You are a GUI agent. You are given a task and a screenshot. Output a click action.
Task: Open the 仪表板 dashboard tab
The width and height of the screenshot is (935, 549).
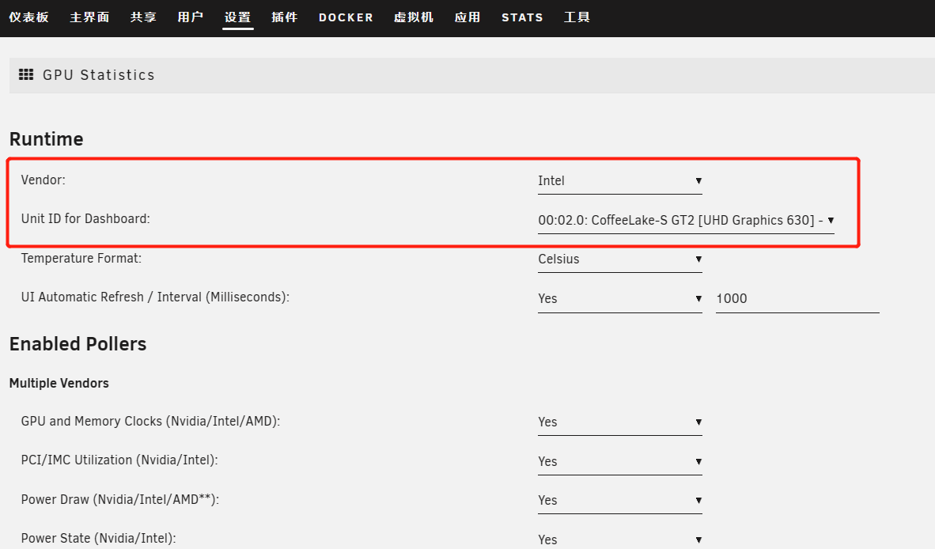coord(28,17)
